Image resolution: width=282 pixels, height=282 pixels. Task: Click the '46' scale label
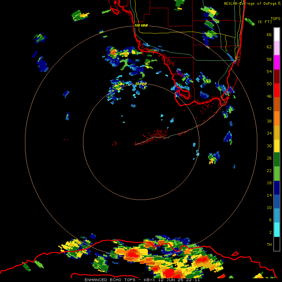click(x=269, y=97)
